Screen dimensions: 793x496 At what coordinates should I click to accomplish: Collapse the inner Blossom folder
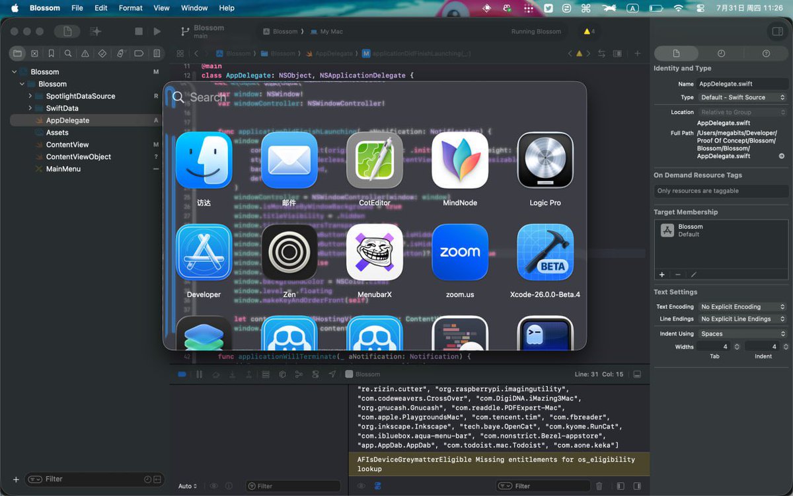coord(22,84)
